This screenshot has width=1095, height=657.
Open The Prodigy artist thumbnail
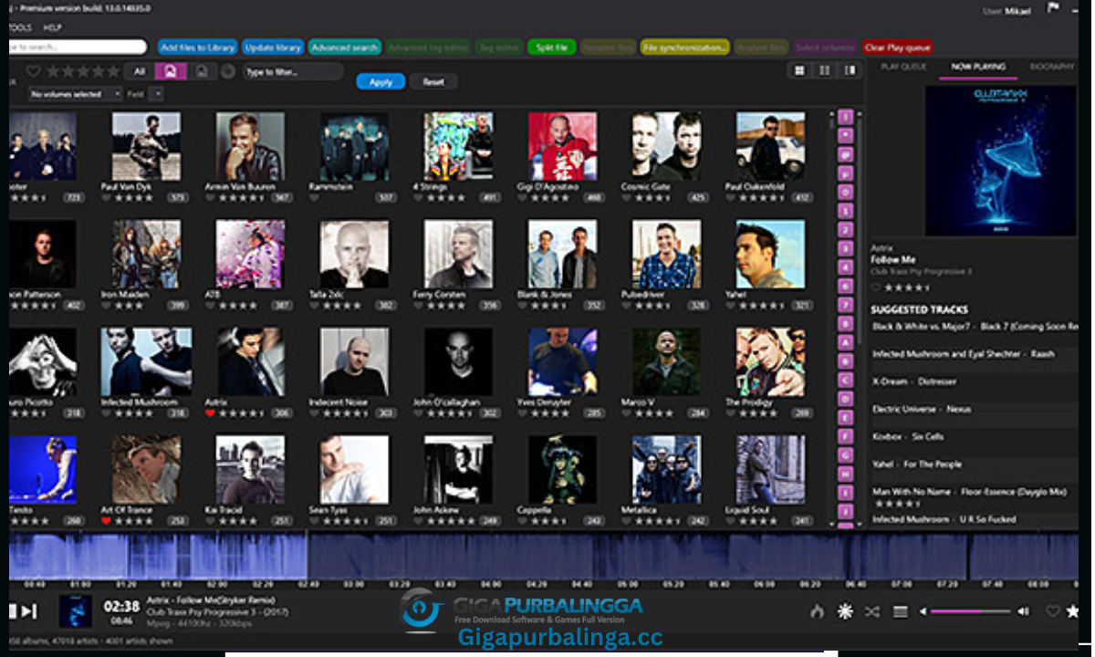pos(771,362)
